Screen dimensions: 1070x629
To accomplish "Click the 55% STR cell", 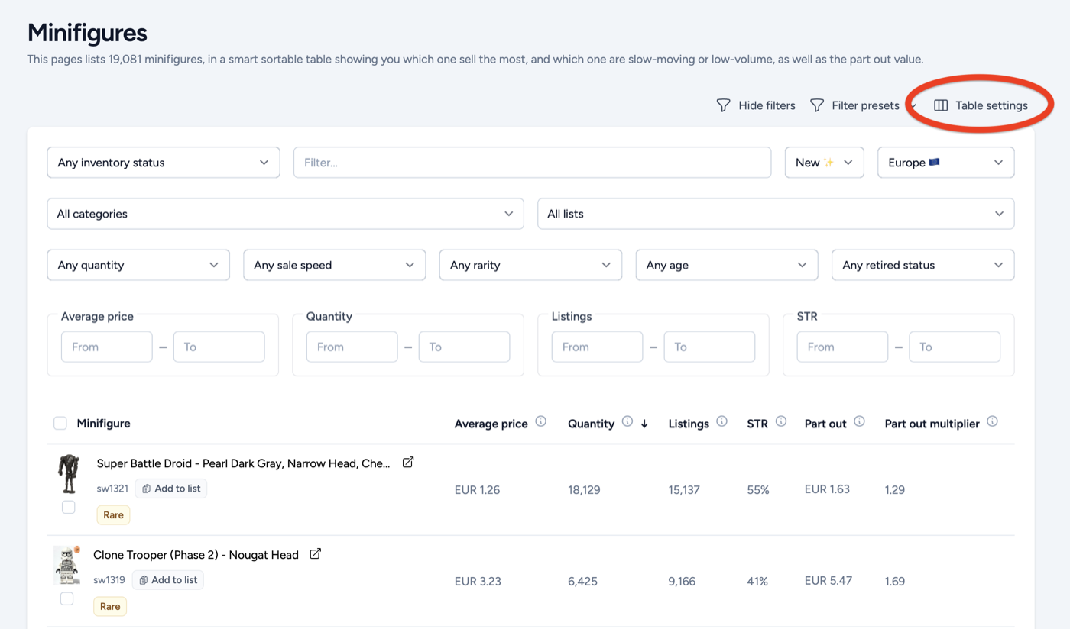I will pos(758,490).
